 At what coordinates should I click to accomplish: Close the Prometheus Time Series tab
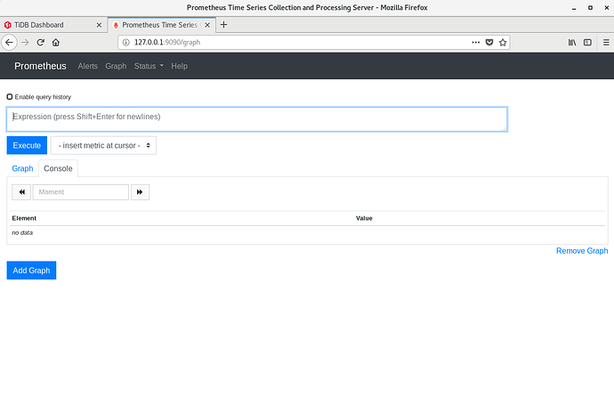click(x=207, y=25)
